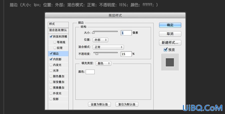The height and width of the screenshot is (114, 225).
Task: Select the 投影 label in the list
Action: [x=56, y=99]
